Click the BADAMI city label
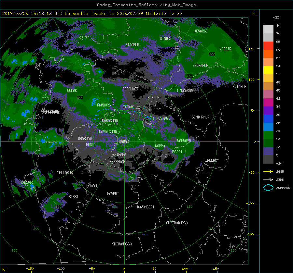 coord(129,107)
